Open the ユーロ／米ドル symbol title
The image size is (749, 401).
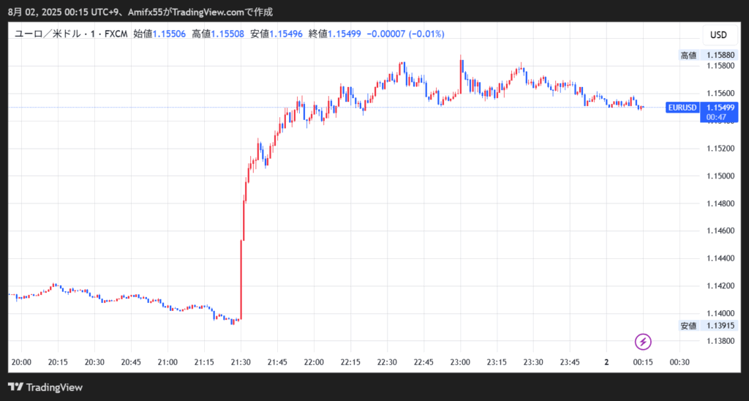(x=71, y=34)
